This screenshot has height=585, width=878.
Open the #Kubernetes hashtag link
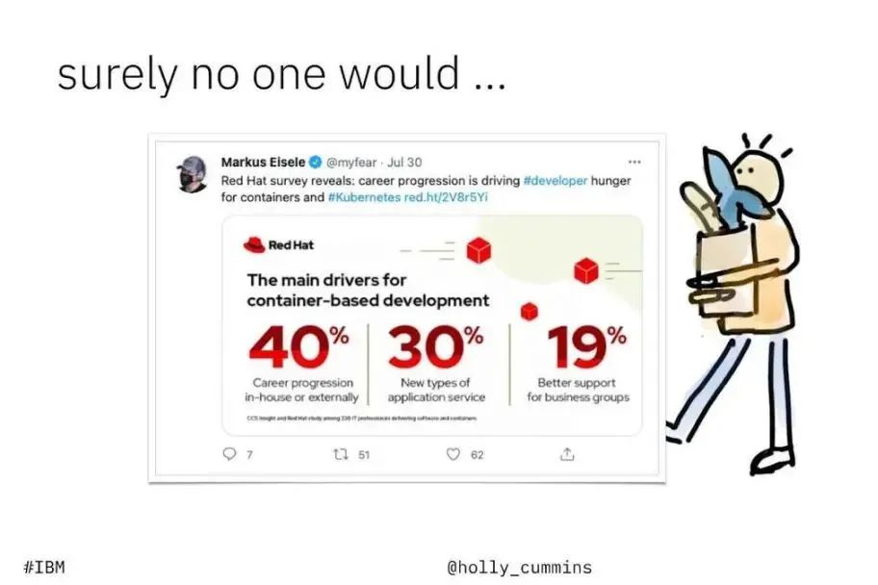point(364,197)
